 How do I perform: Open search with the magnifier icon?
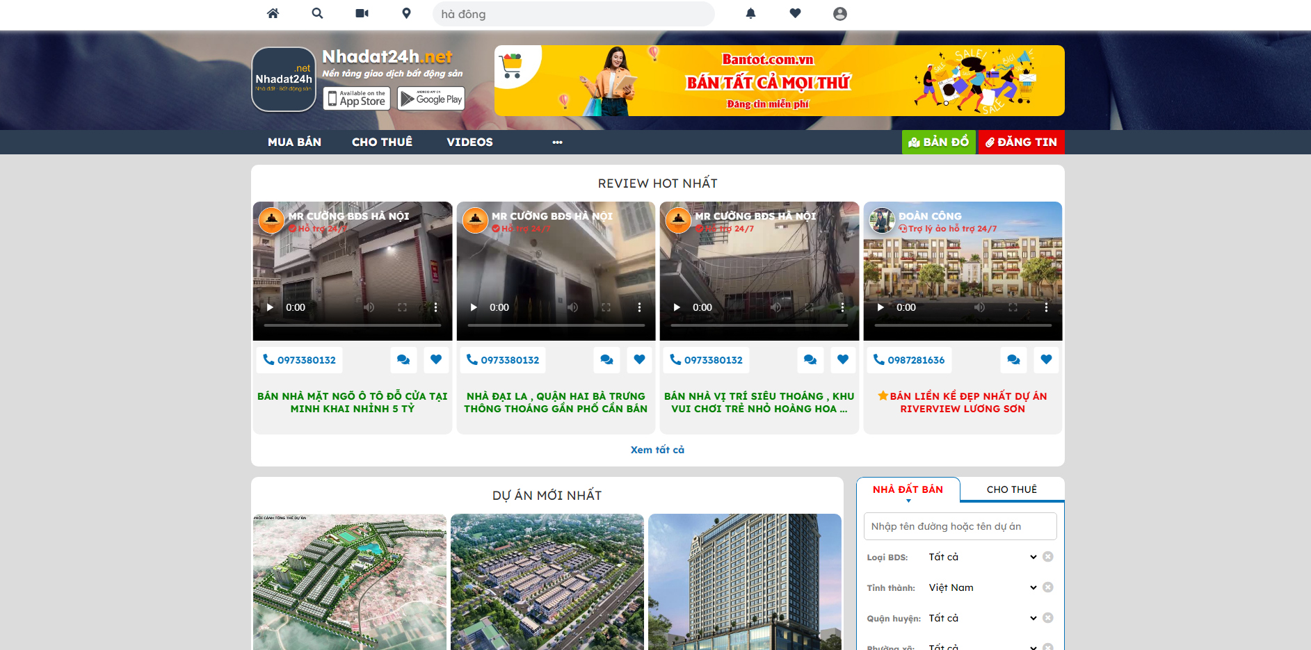(x=317, y=13)
